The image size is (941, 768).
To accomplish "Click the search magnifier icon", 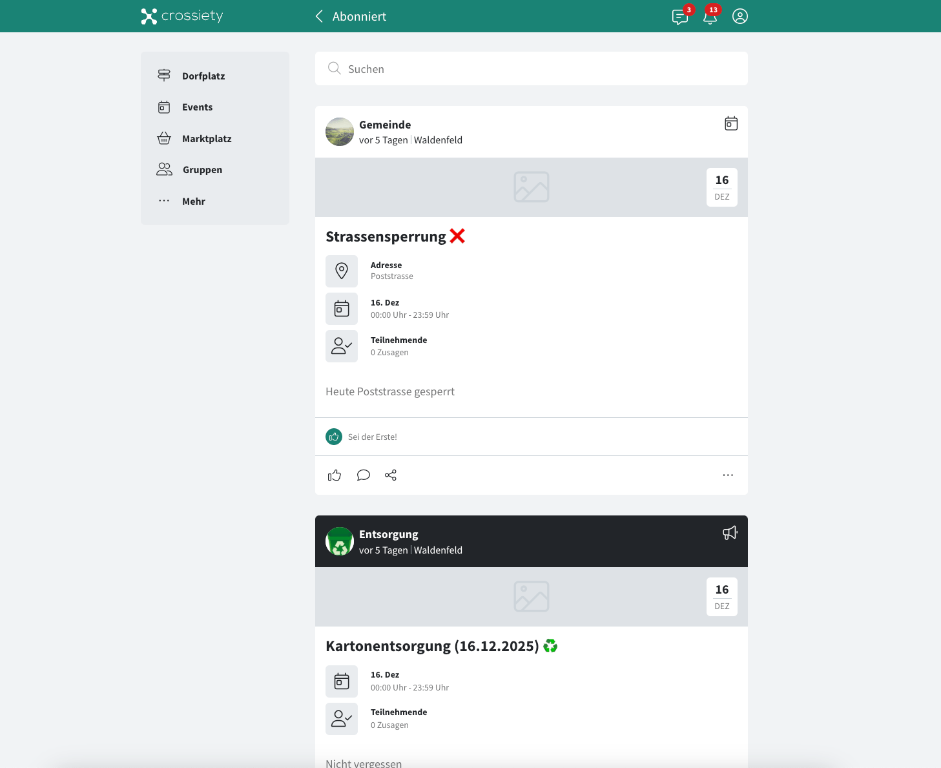I will (x=334, y=68).
